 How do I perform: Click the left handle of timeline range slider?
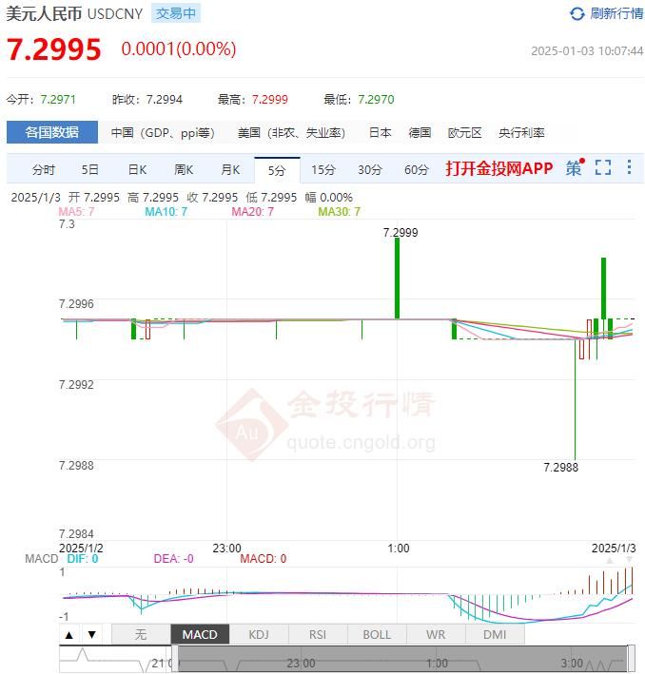pyautogui.click(x=175, y=659)
